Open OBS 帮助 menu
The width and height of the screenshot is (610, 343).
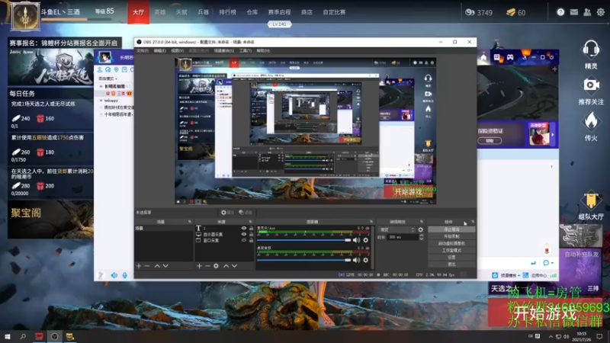(x=263, y=51)
